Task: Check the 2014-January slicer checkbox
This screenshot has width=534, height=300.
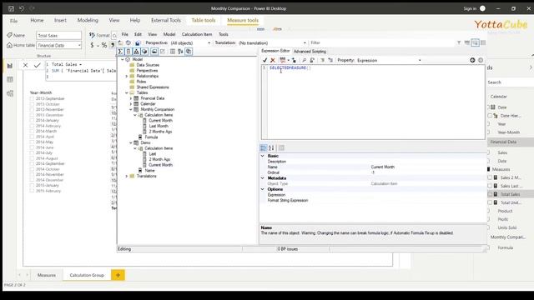Action: [x=32, y=120]
